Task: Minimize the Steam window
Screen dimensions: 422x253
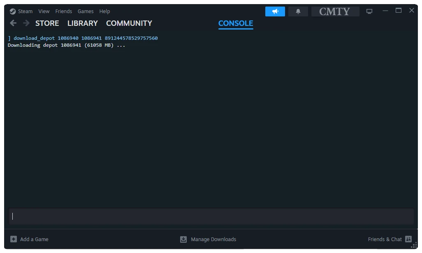Action: pos(385,11)
